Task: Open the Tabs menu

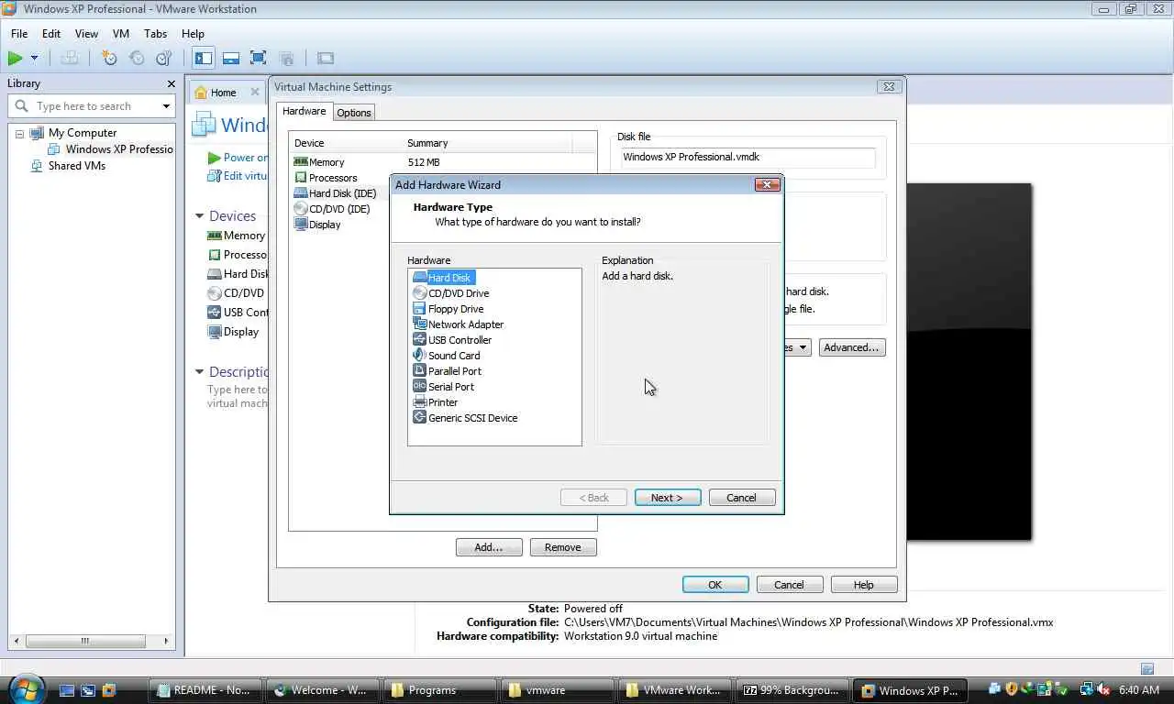Action: click(x=156, y=33)
